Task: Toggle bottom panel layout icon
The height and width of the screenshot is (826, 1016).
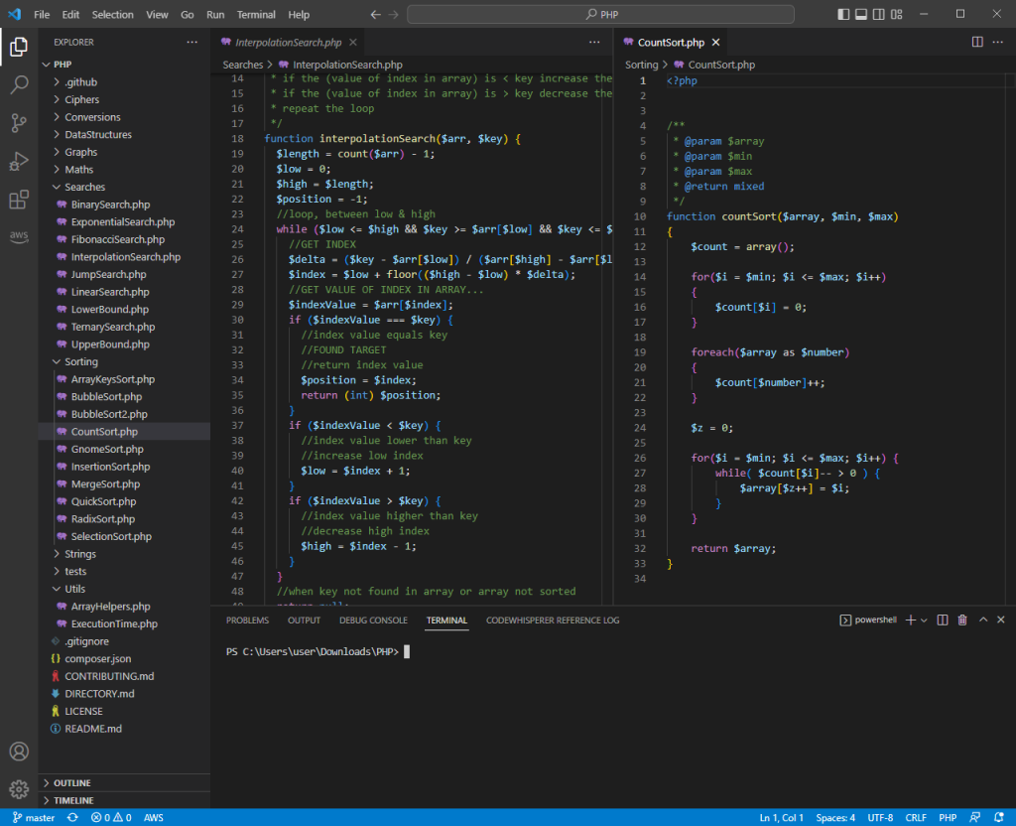Action: click(x=861, y=14)
